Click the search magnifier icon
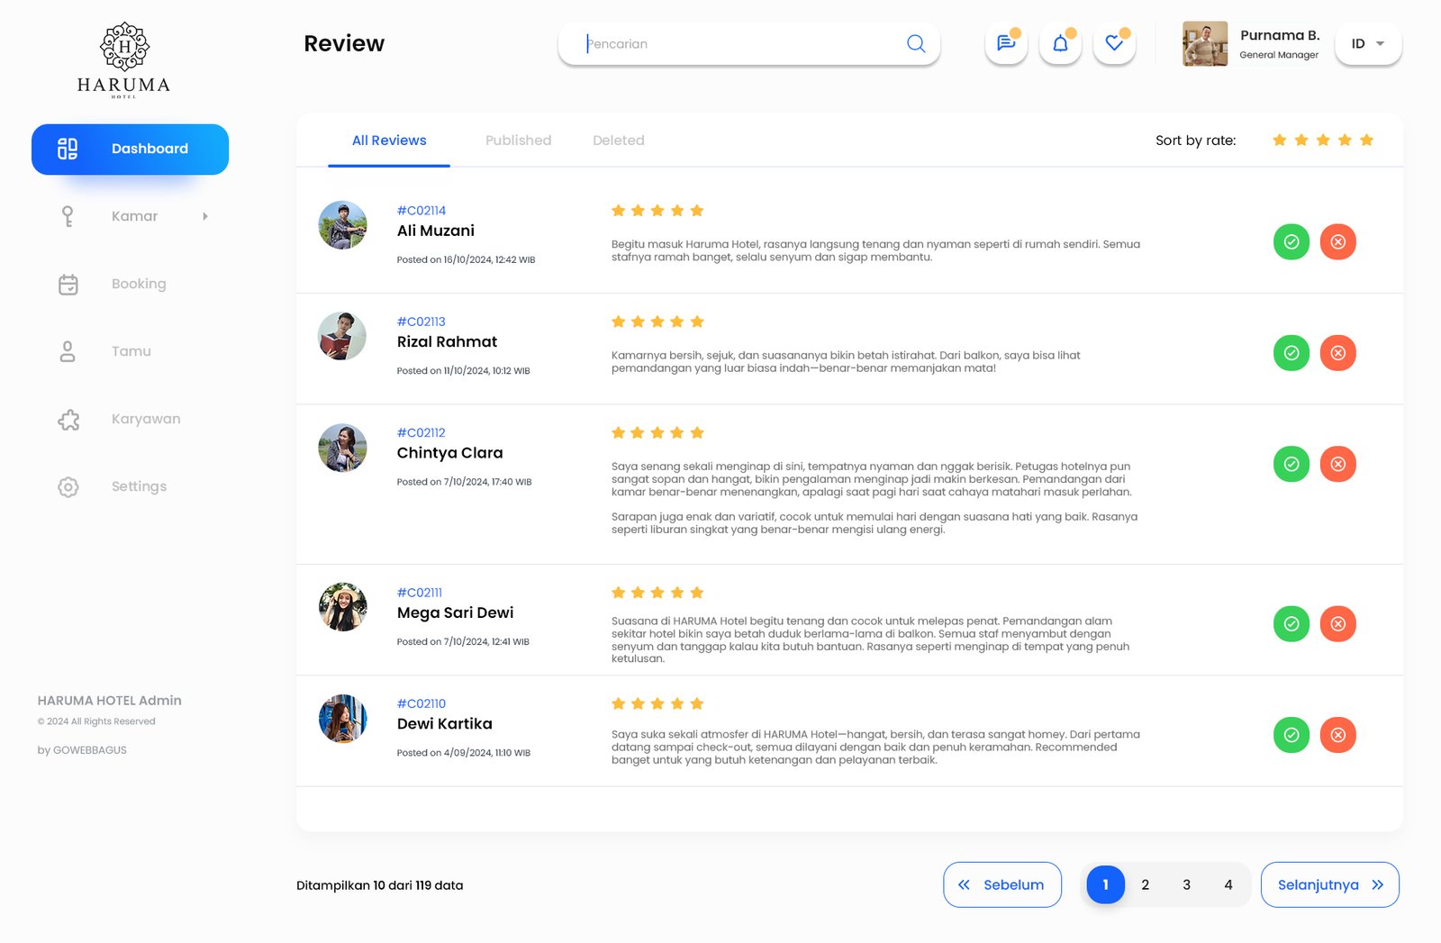Screen dimensions: 1441x943 [x=916, y=43]
